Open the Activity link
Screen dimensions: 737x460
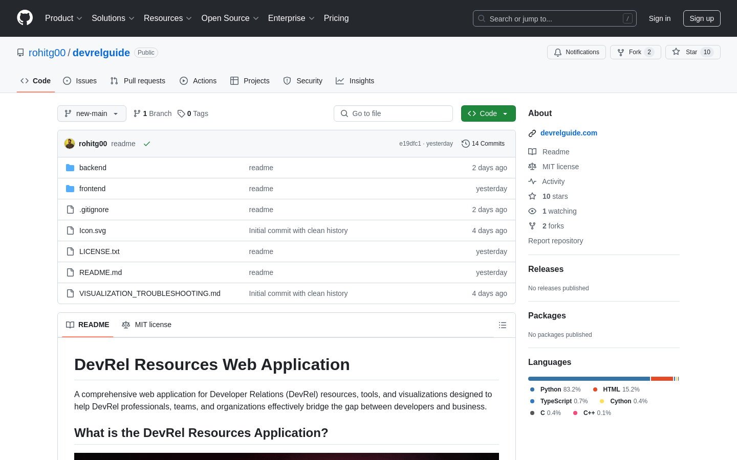click(x=547, y=181)
